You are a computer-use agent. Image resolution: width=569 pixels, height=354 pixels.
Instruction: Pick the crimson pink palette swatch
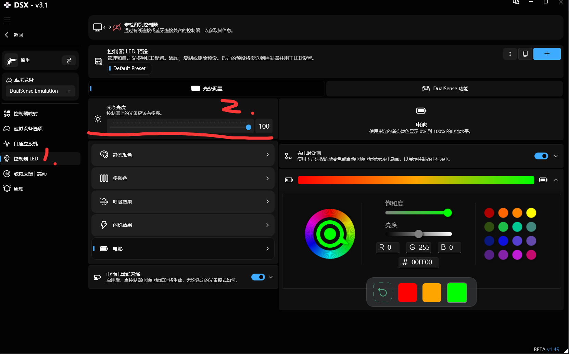tap(531, 255)
